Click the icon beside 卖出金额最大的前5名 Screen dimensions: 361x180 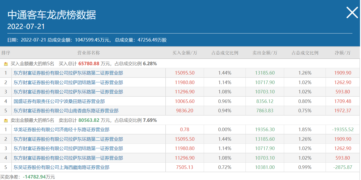6,121
